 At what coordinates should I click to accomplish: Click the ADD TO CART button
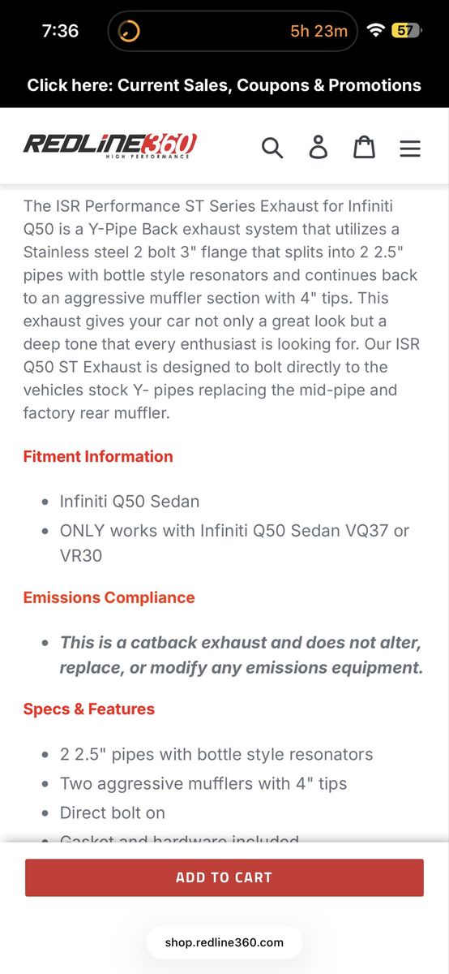click(x=224, y=877)
